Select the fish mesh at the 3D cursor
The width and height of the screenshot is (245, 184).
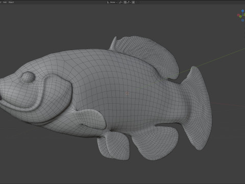127,93
